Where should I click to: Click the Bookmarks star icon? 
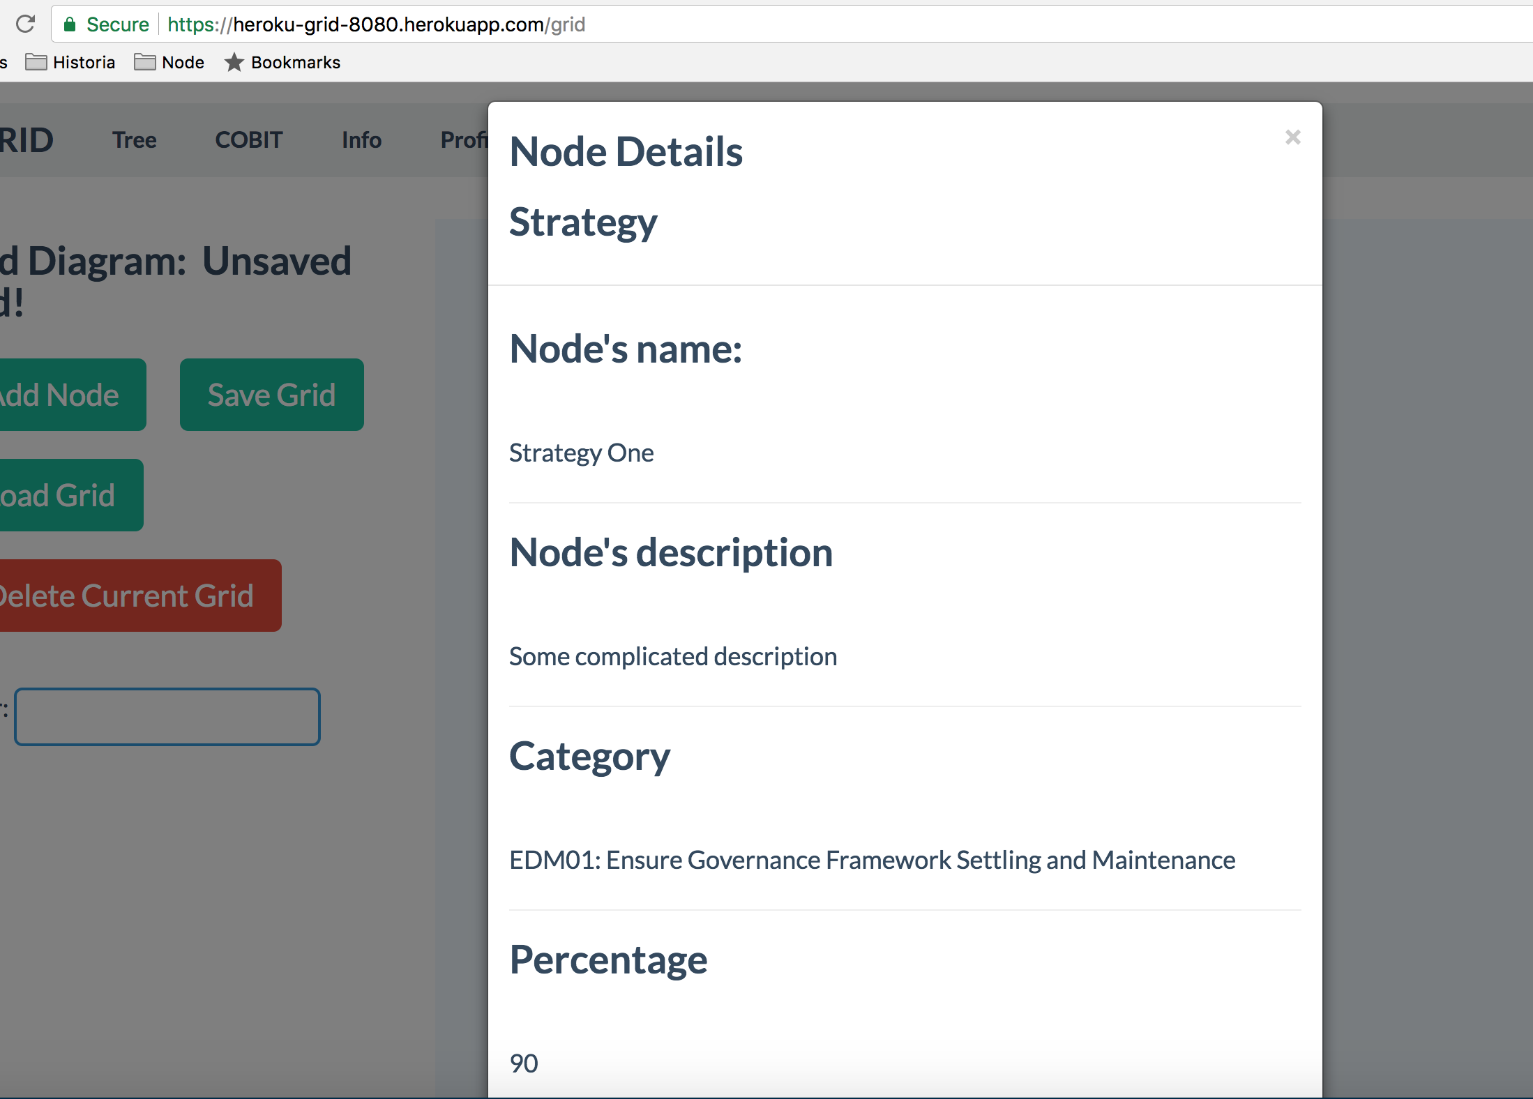(234, 63)
